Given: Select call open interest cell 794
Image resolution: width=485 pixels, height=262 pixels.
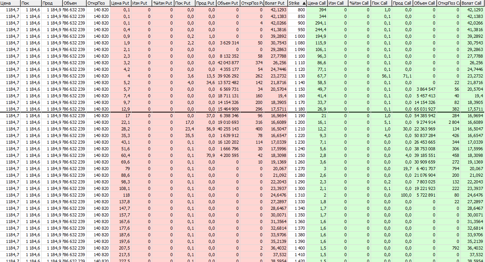Looking at the screenshot, I should tap(449, 169).
